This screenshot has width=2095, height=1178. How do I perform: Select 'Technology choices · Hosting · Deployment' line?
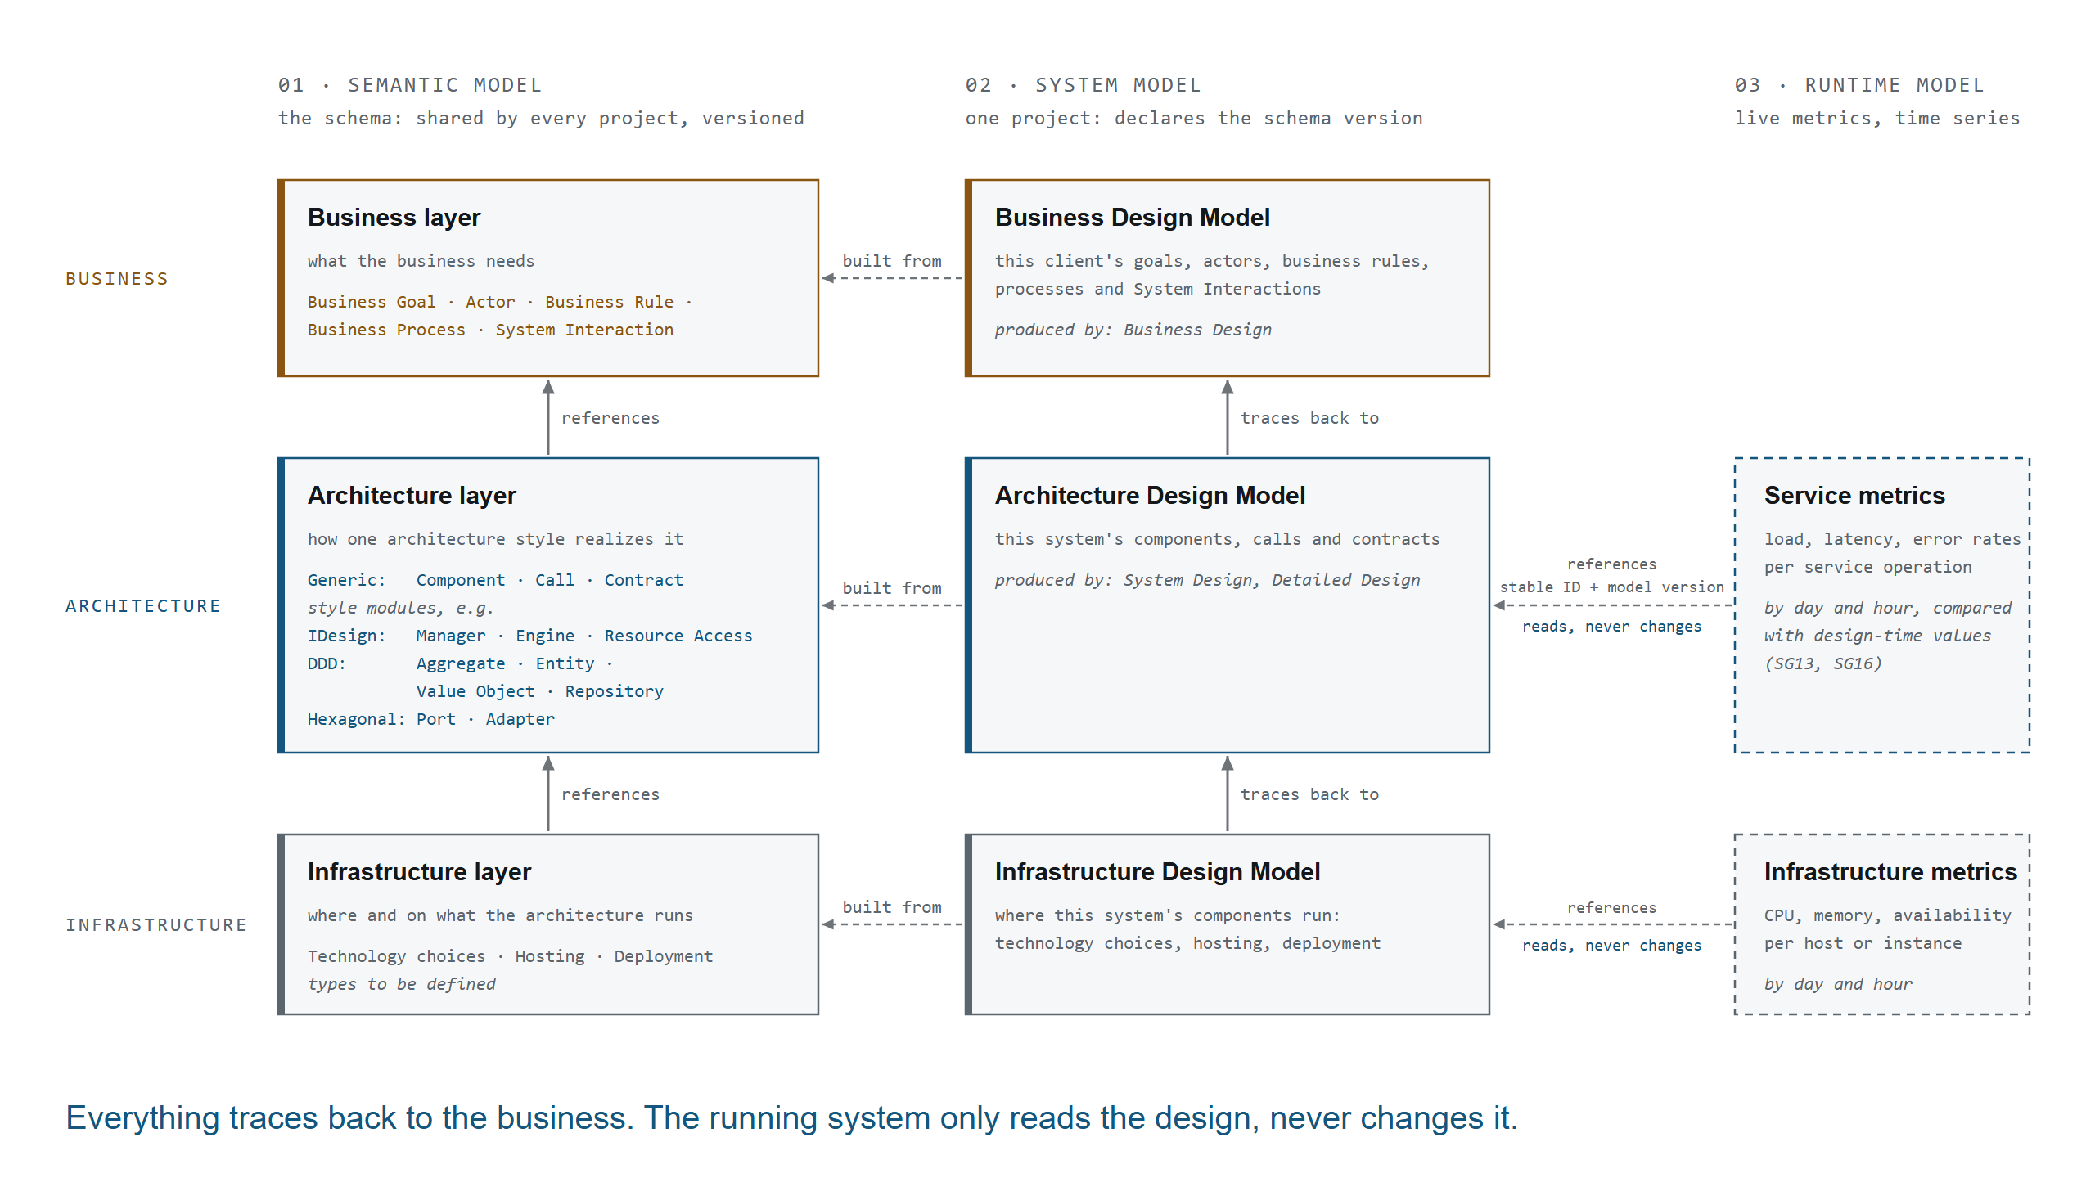tap(511, 956)
